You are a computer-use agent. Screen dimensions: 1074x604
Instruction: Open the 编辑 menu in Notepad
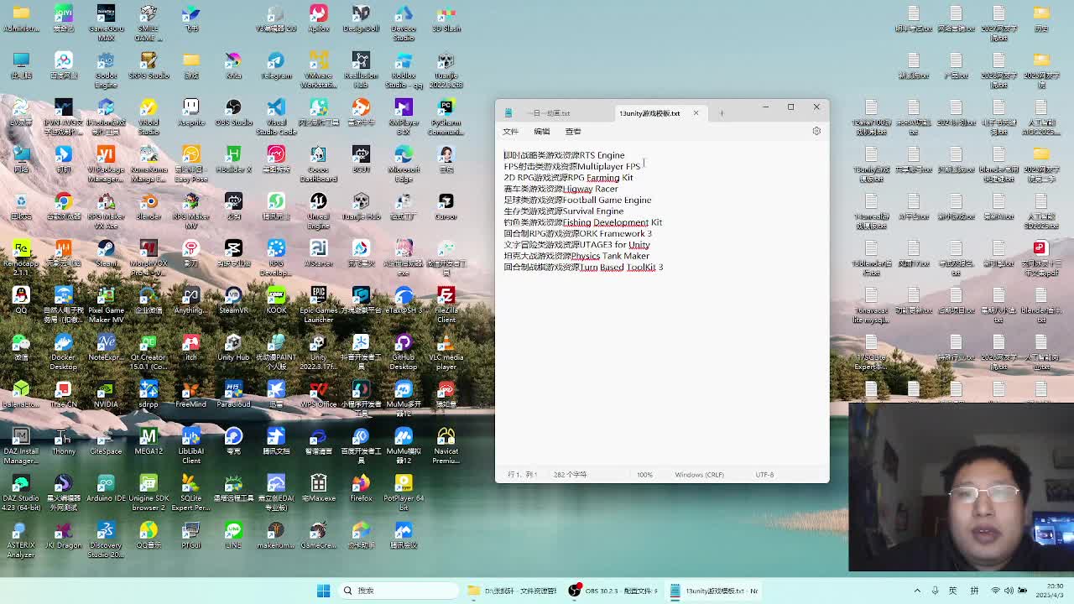click(x=541, y=132)
